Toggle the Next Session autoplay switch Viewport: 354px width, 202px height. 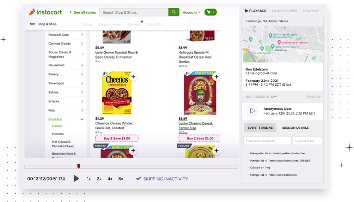(x=274, y=97)
